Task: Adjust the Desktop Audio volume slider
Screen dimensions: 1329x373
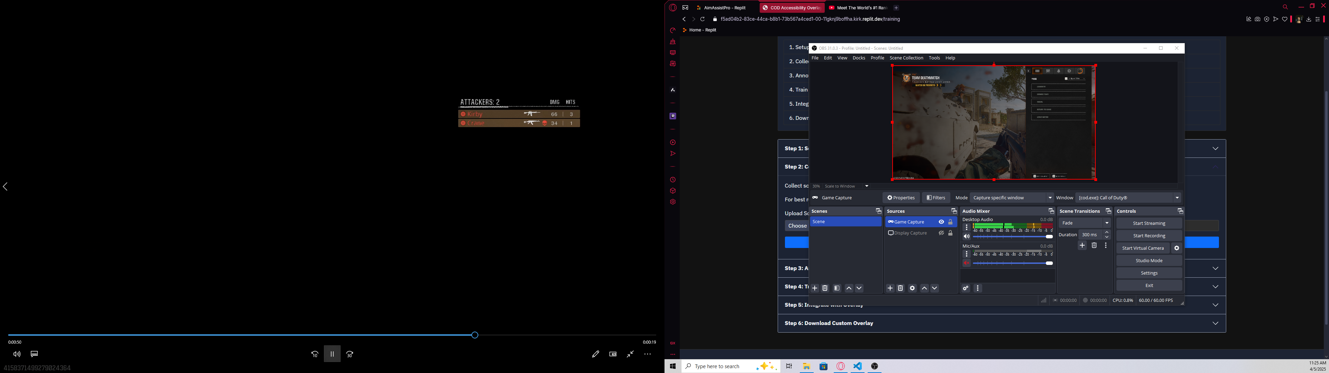Action: (x=1049, y=237)
